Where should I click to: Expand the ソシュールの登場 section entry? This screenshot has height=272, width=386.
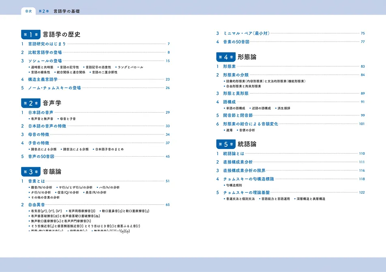pos(45,61)
